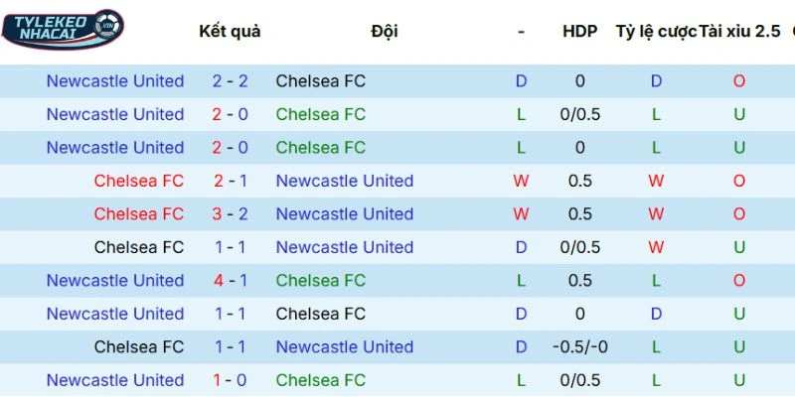Open Newcastle United in the 2 - 2 row
The height and width of the screenshot is (397, 795).
tap(115, 81)
